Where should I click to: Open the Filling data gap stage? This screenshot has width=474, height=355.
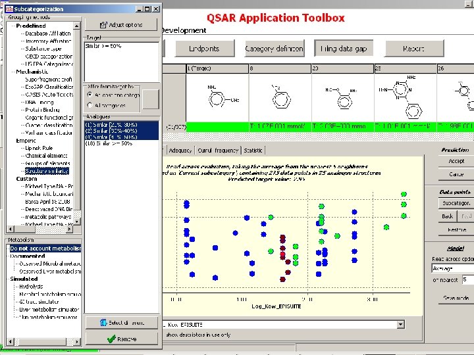click(x=344, y=49)
